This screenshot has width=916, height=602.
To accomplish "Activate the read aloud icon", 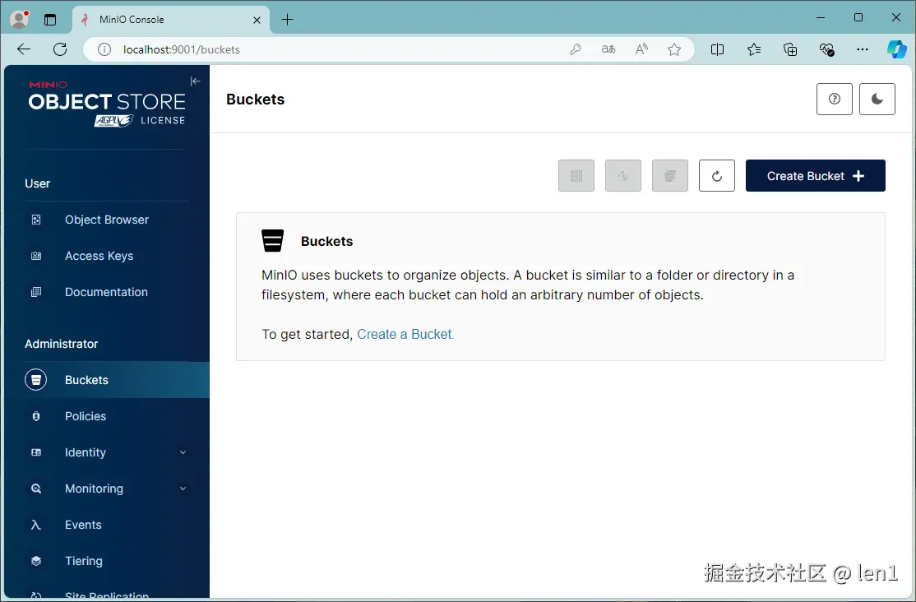I will pos(641,49).
